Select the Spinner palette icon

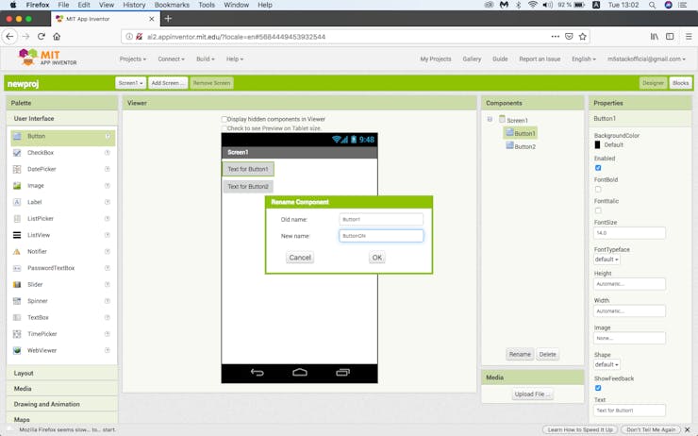(x=17, y=301)
